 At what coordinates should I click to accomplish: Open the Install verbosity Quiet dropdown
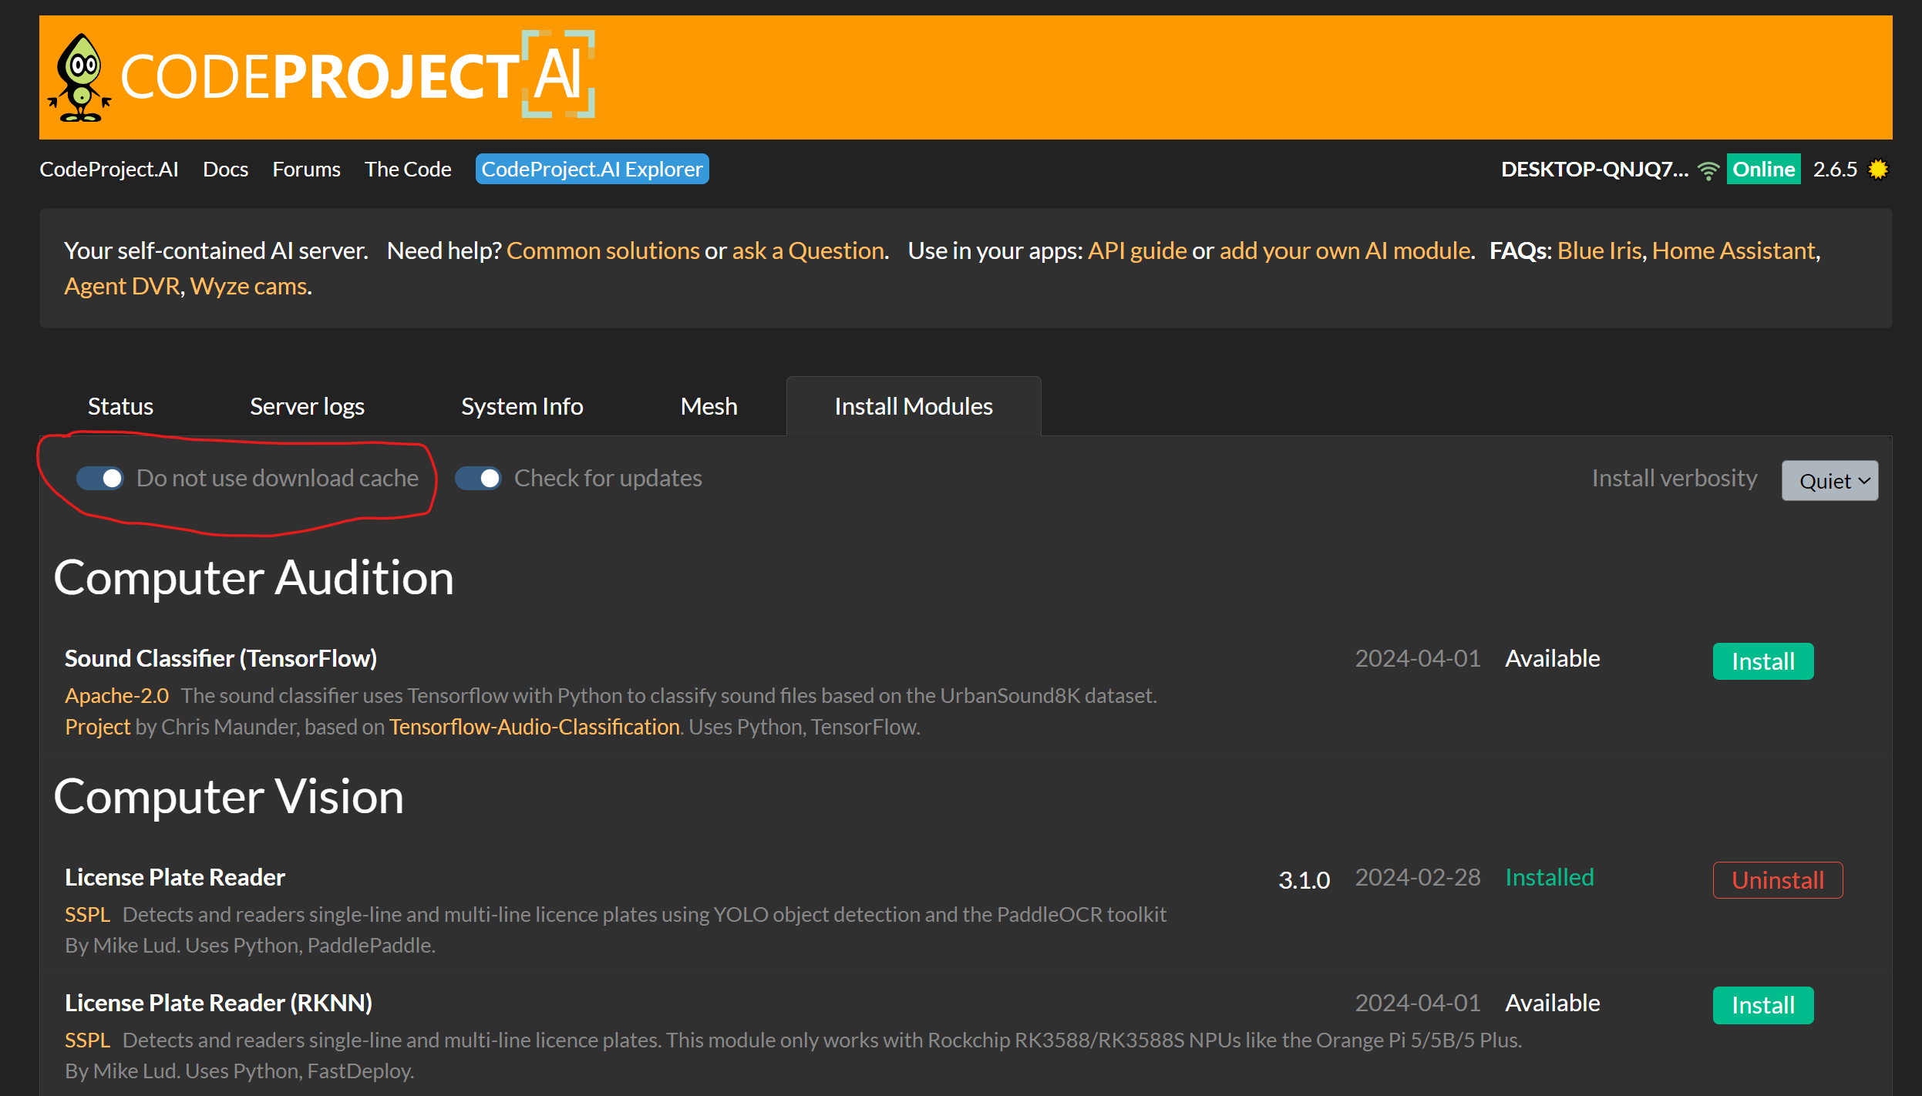coord(1829,481)
